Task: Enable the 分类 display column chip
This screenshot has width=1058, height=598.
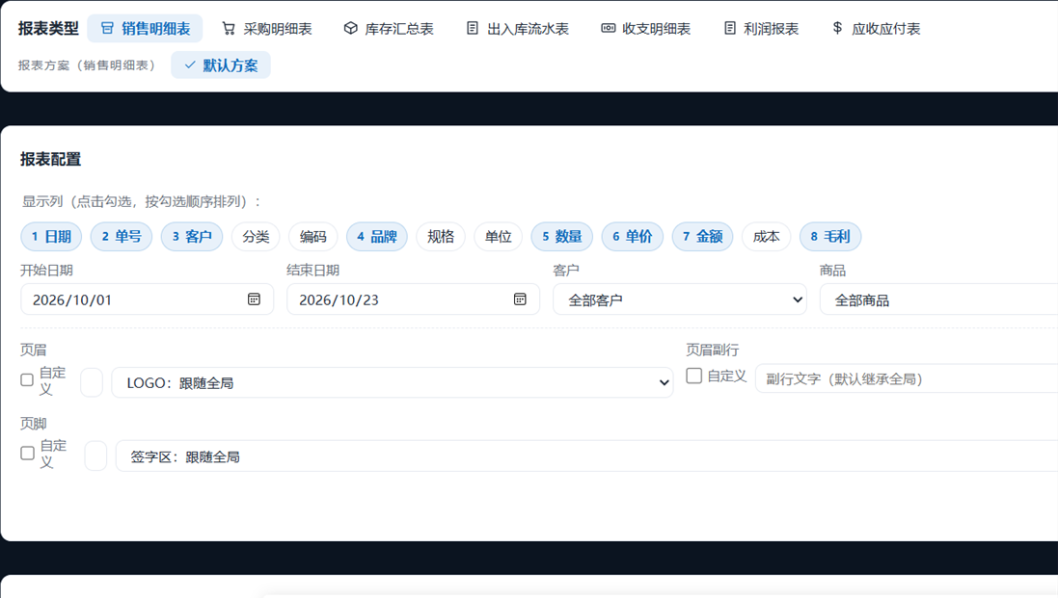Action: (256, 236)
